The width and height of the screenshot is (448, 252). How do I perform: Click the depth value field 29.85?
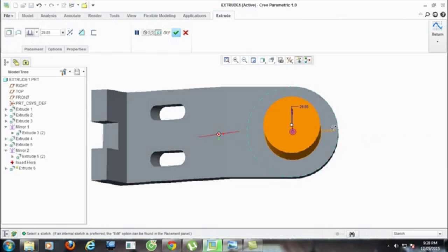pos(50,33)
